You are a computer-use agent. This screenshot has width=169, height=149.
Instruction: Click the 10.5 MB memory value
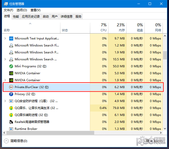tap(119, 59)
